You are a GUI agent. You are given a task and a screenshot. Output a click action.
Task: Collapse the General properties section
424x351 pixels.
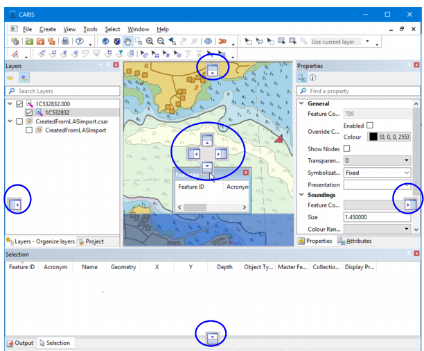pyautogui.click(x=301, y=103)
